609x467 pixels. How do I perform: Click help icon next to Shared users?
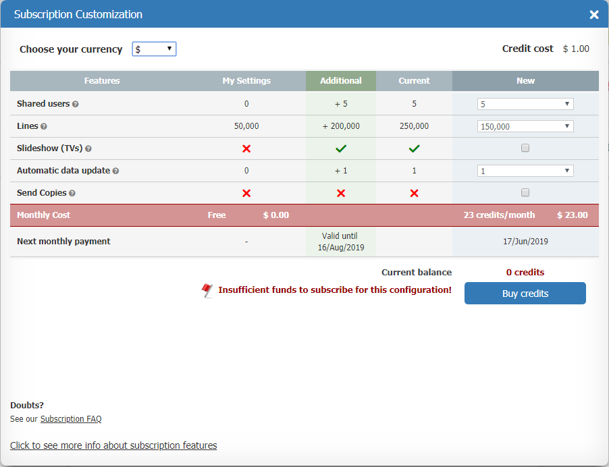[76, 105]
